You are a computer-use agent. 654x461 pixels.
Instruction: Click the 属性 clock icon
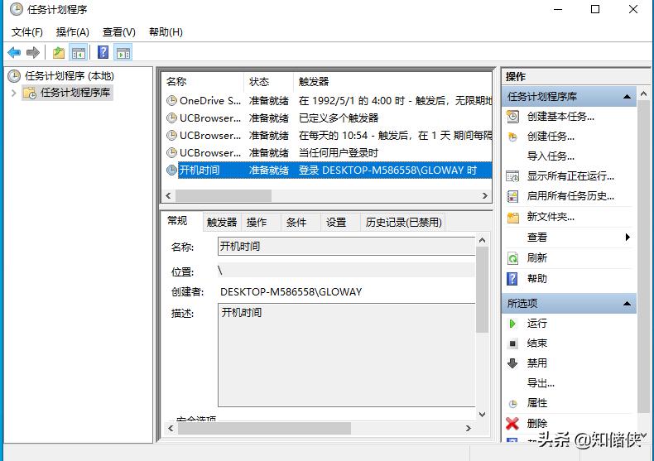tap(512, 404)
